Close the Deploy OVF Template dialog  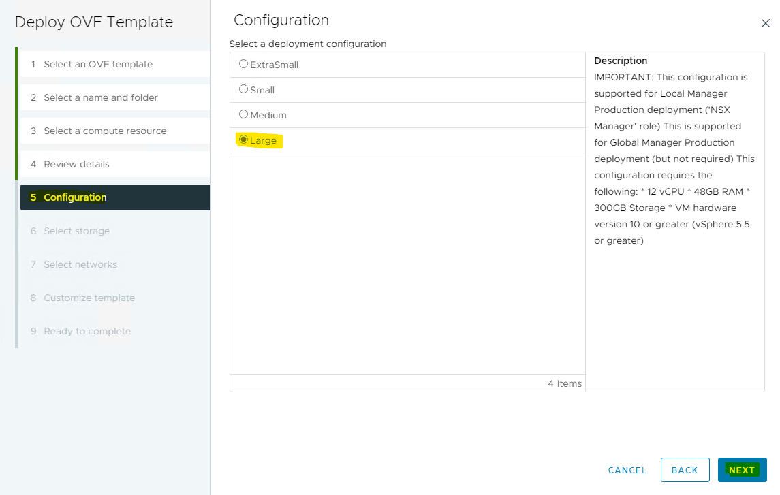[x=765, y=23]
